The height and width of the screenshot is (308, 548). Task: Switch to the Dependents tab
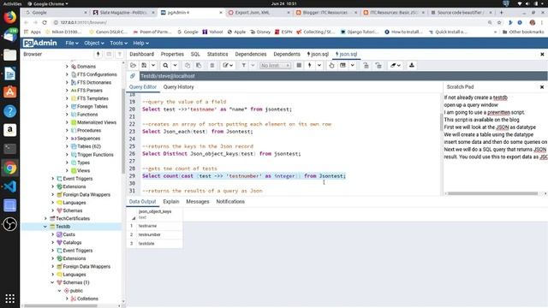(x=287, y=54)
